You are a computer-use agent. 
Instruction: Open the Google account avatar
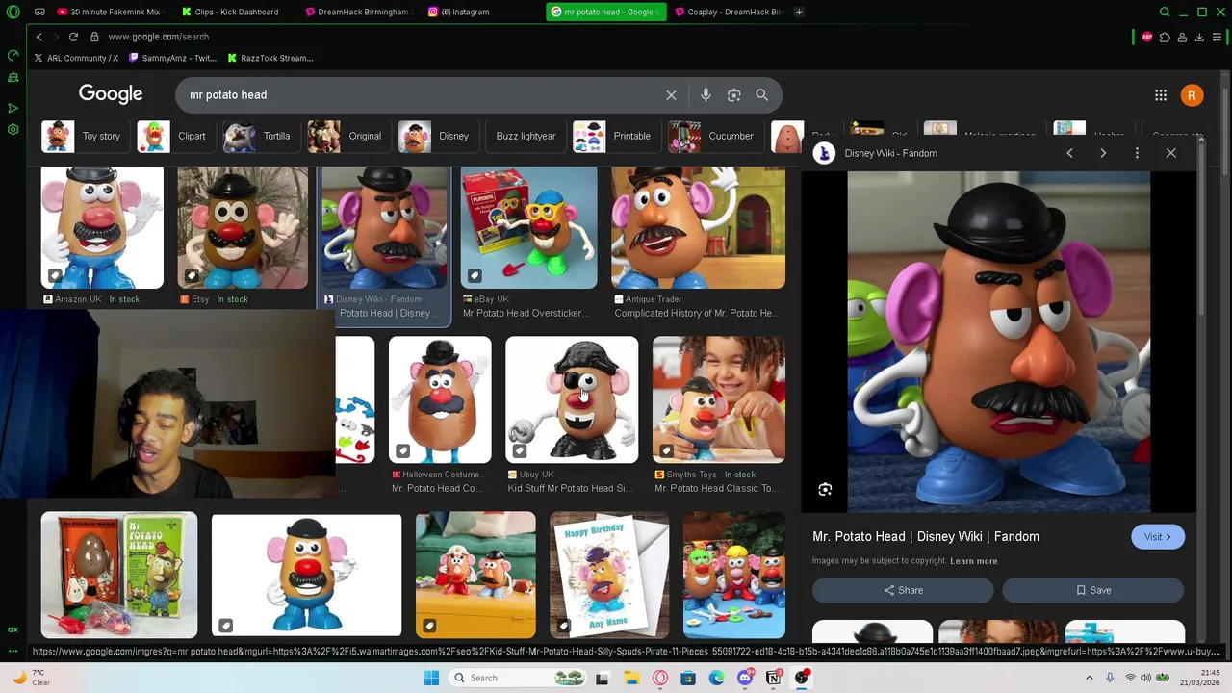(x=1192, y=95)
